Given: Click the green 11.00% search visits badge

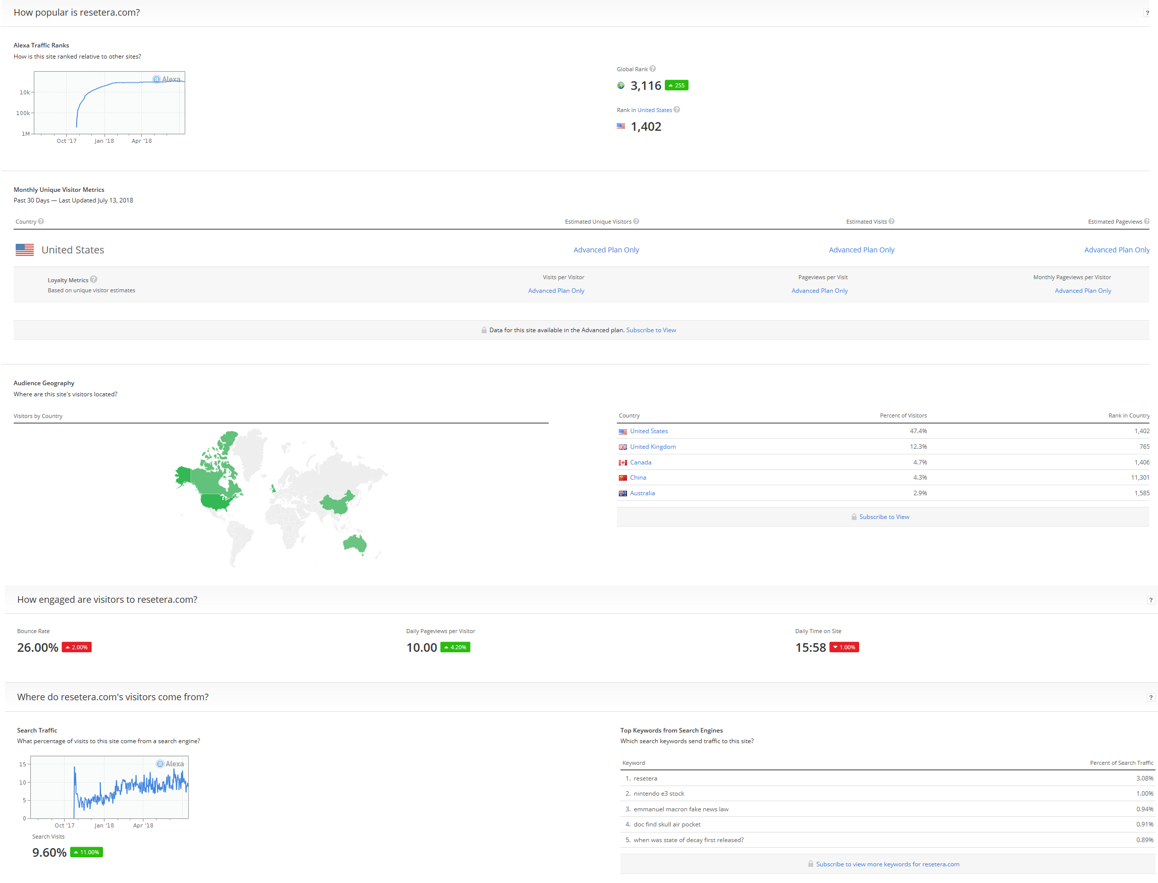Looking at the screenshot, I should click(x=87, y=852).
